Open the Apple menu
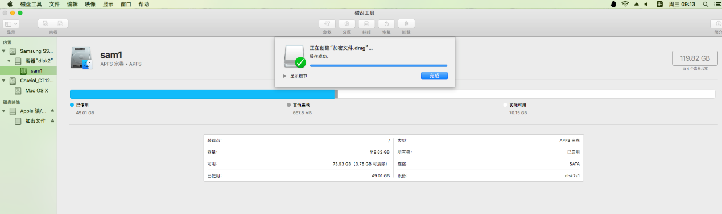The width and height of the screenshot is (722, 214). click(x=10, y=4)
